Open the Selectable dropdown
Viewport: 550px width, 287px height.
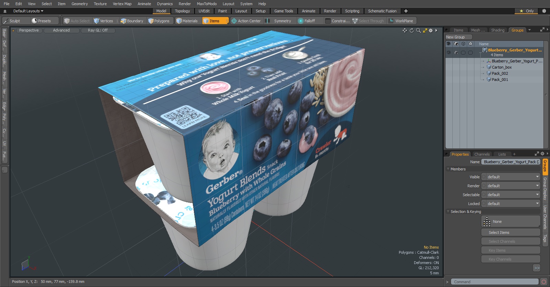(x=513, y=195)
